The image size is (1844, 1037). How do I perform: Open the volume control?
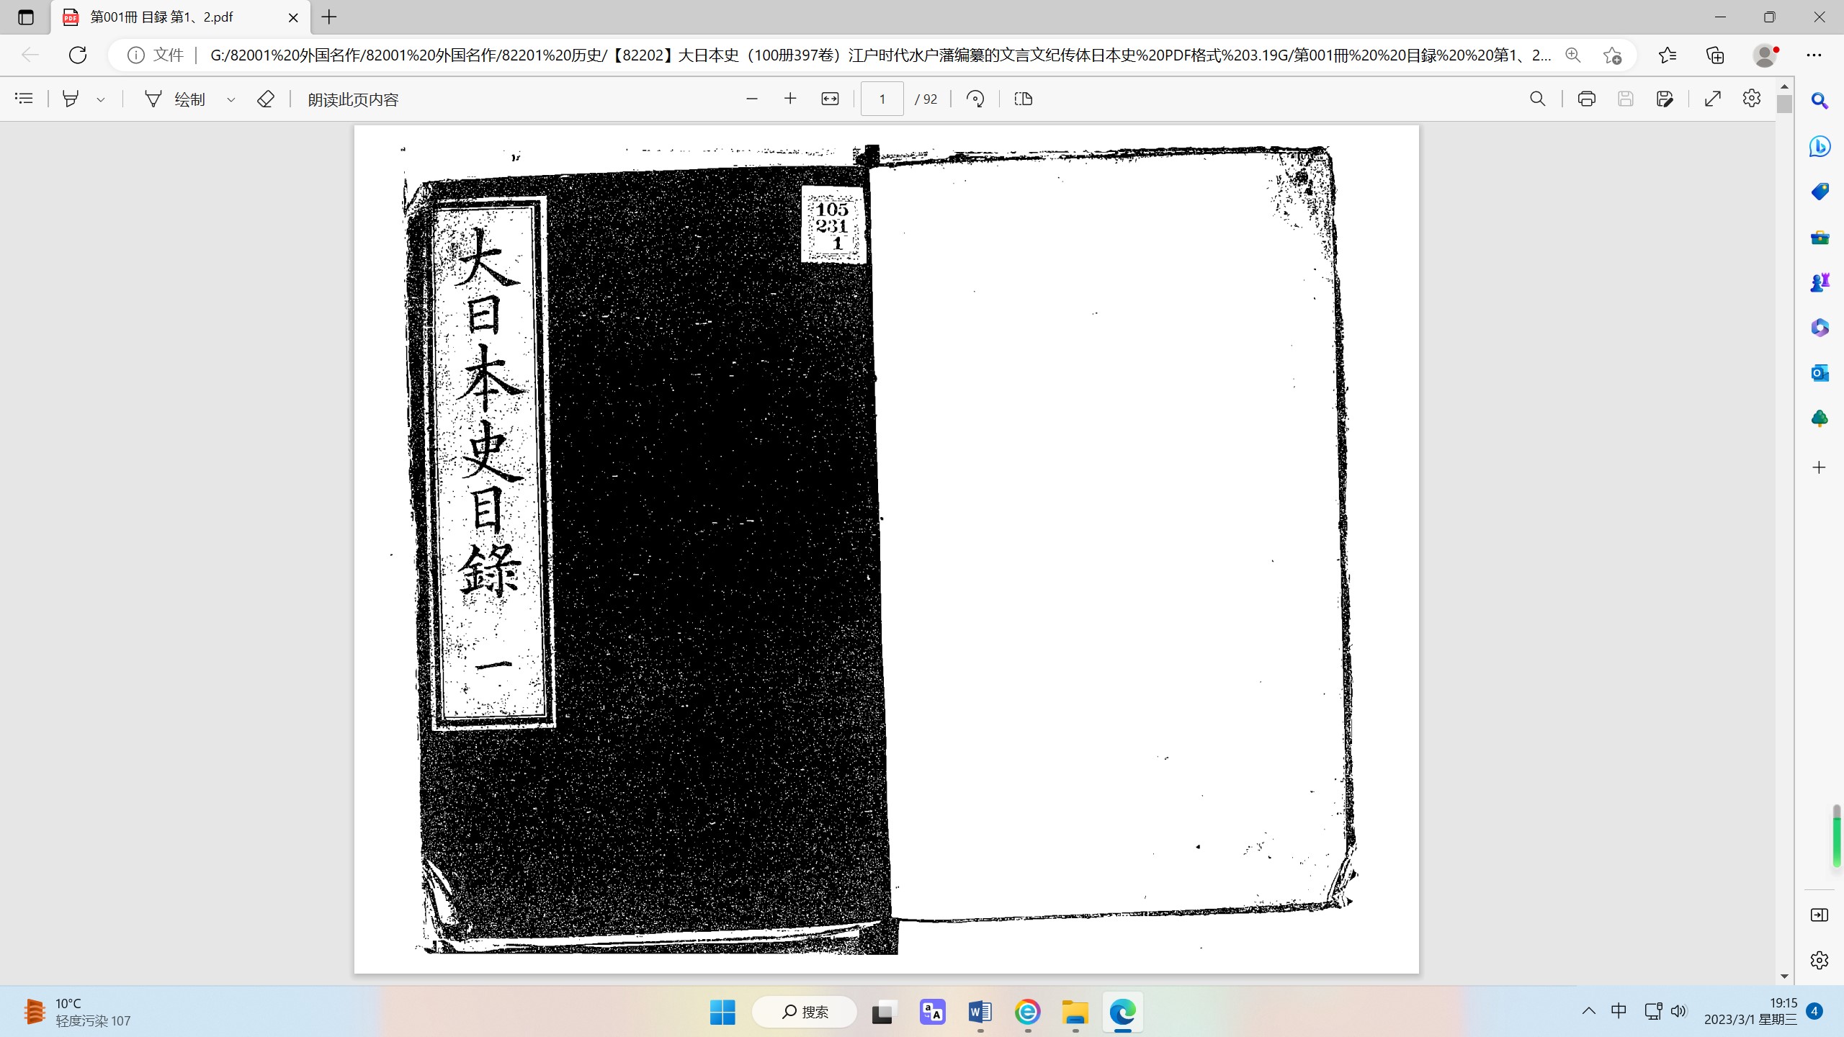1679,1011
